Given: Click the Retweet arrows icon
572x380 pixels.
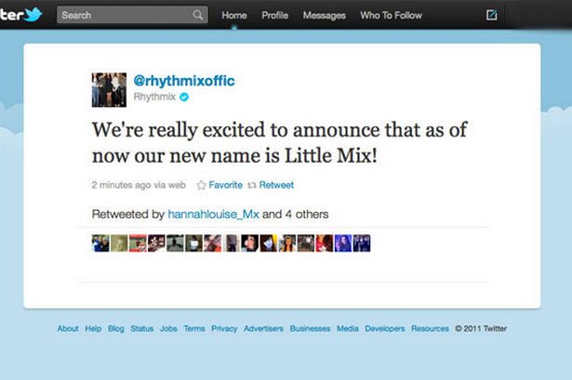Looking at the screenshot, I should point(252,185).
